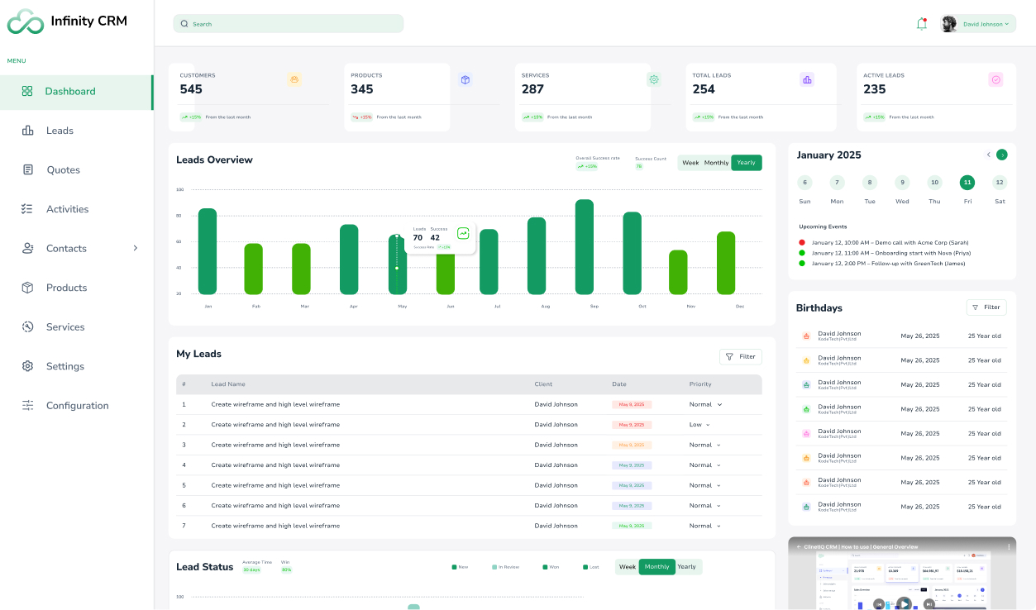The height and width of the screenshot is (610, 1036).
Task: Open priority dropdown for lead row 5
Action: tap(706, 485)
